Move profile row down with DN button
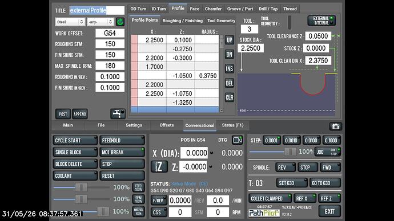The height and width of the screenshot is (221, 394). click(x=229, y=54)
